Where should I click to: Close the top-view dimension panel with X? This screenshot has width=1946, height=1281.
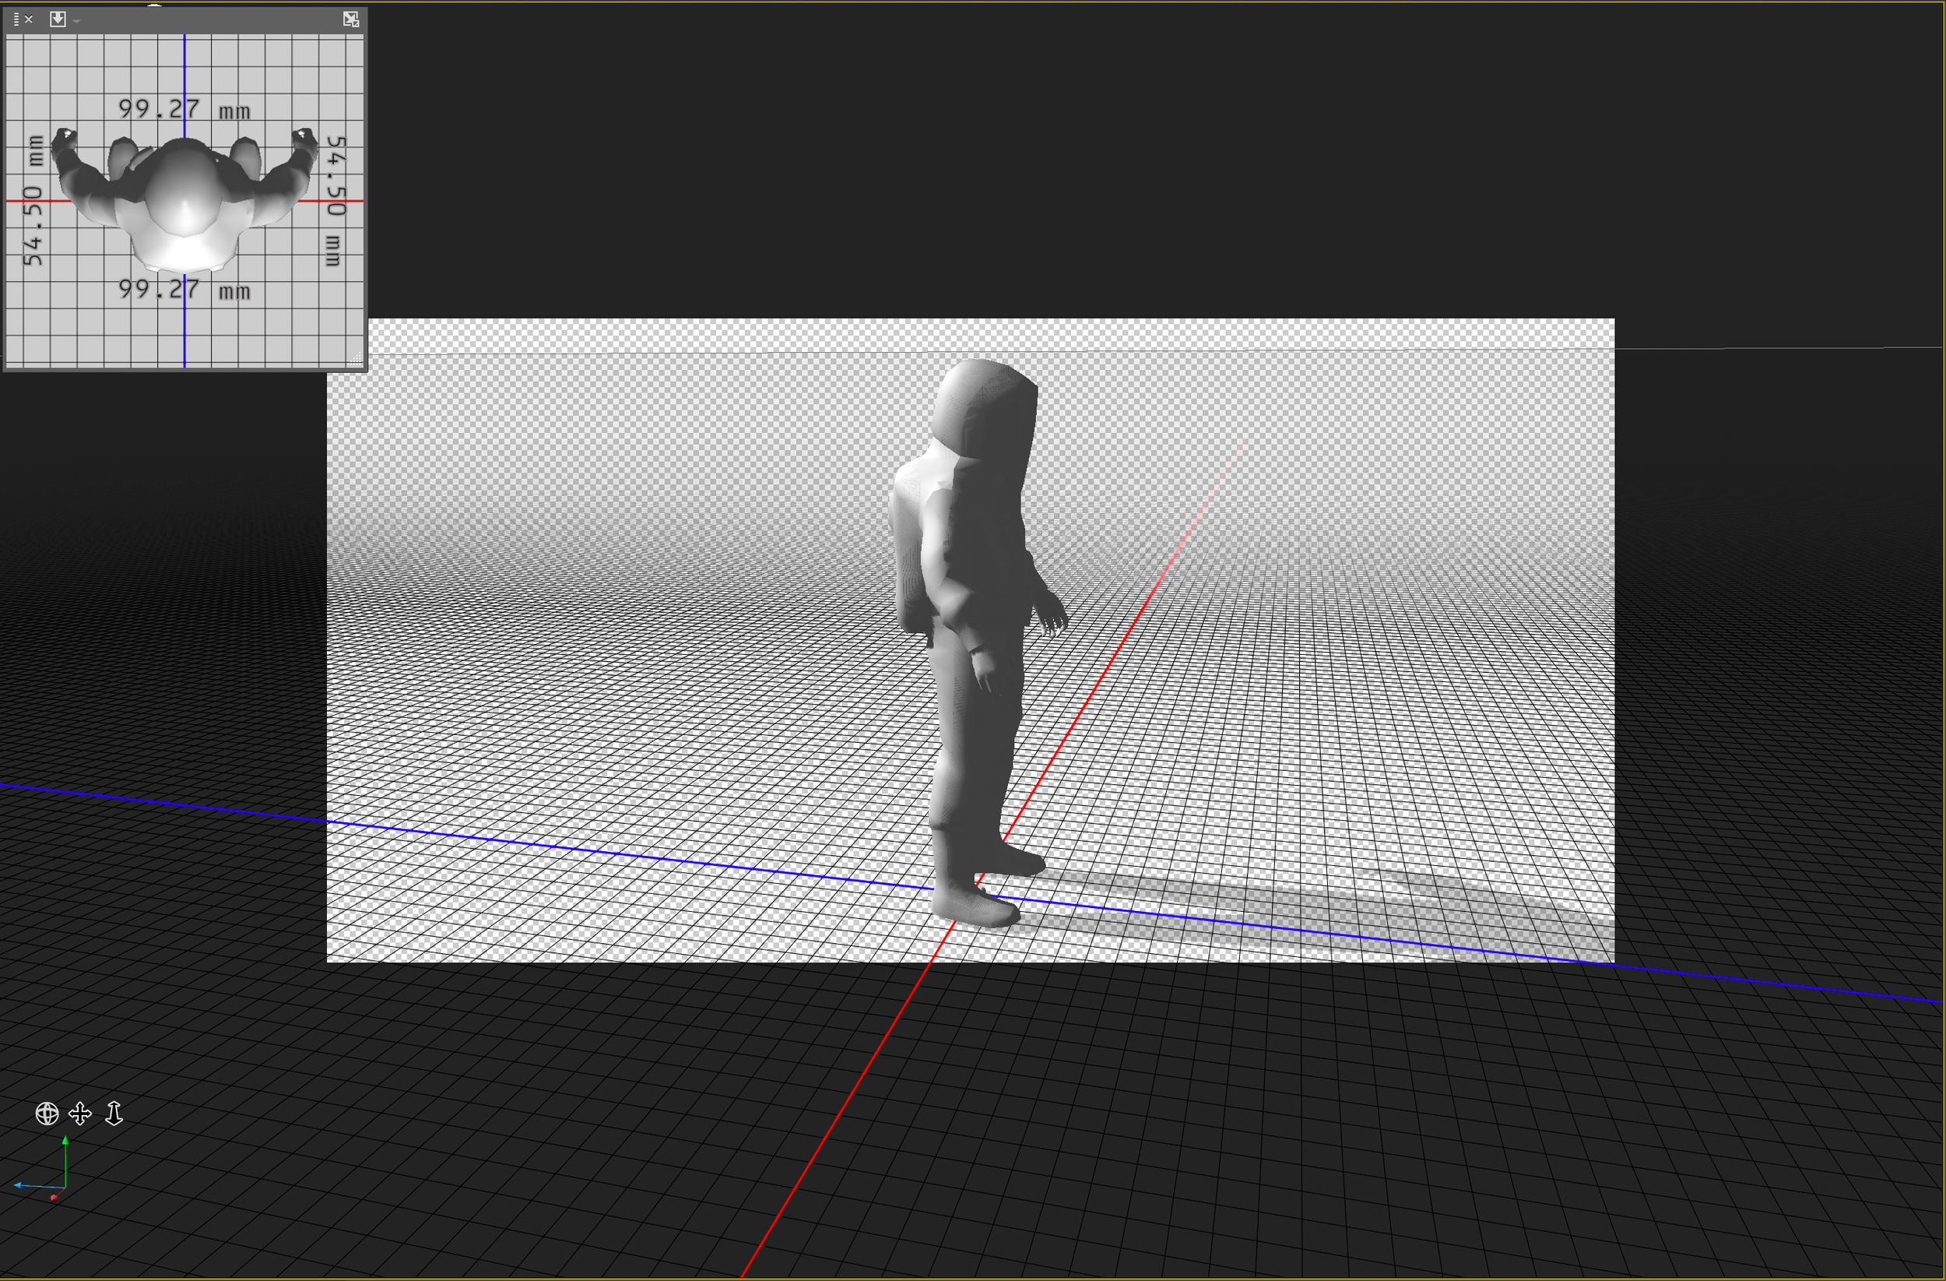(x=29, y=19)
